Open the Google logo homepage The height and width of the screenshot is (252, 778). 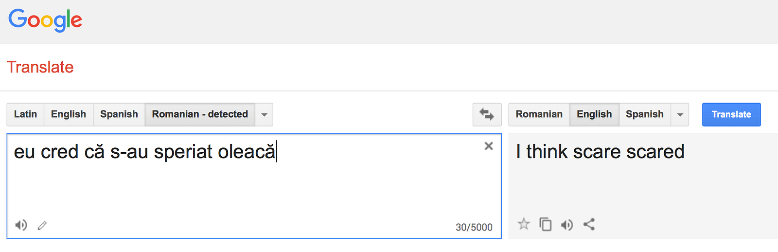(45, 20)
